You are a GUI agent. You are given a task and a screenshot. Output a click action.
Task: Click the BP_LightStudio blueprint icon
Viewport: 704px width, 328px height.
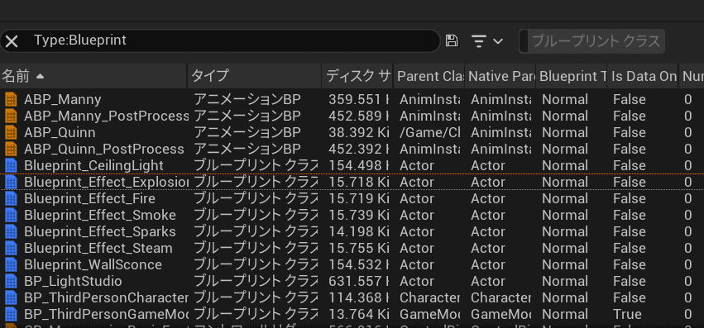[10, 281]
